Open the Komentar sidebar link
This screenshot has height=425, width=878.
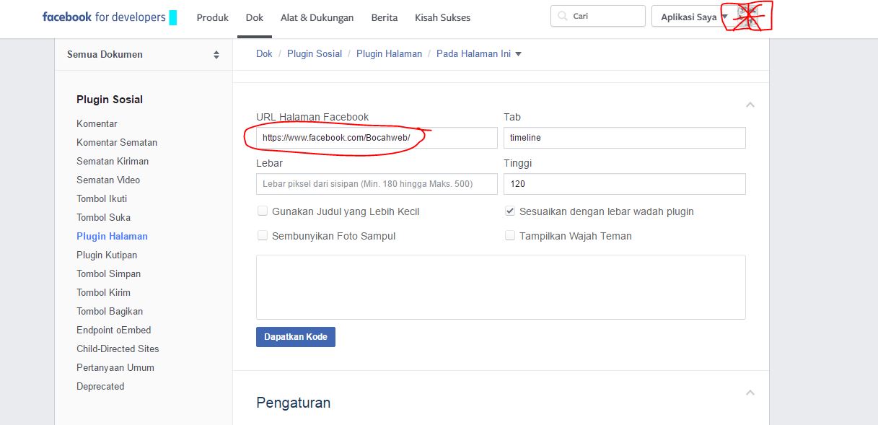[97, 123]
